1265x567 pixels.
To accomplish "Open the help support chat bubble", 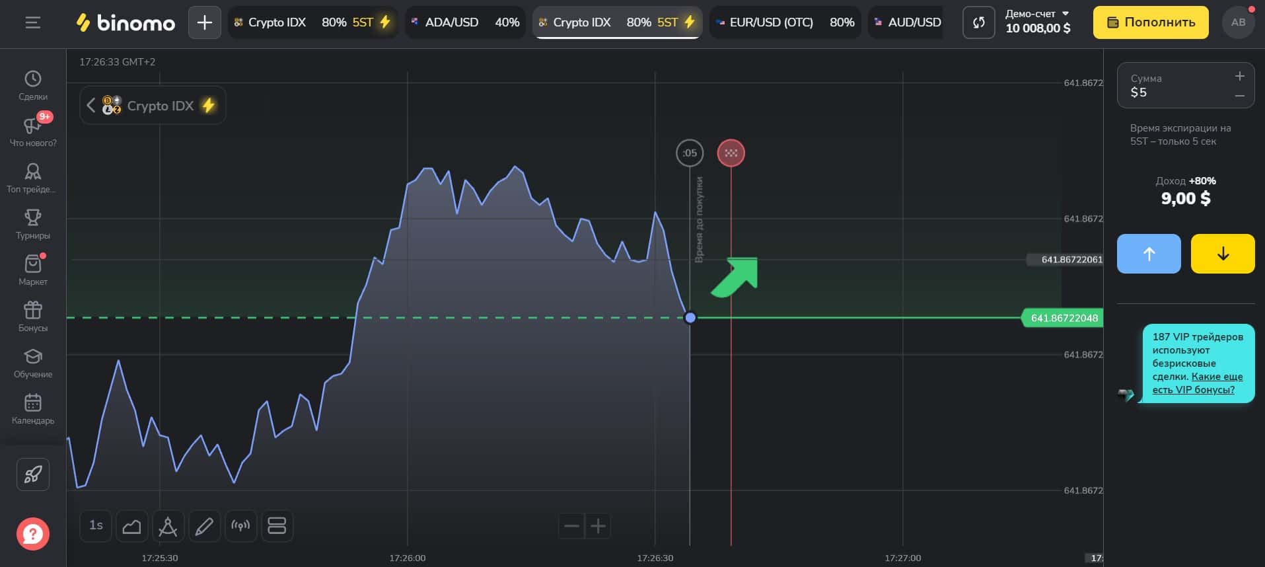I will pos(33,534).
